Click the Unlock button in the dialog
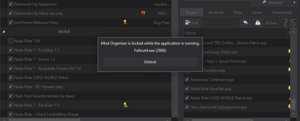Viewport: 300px width, 121px height. click(150, 62)
